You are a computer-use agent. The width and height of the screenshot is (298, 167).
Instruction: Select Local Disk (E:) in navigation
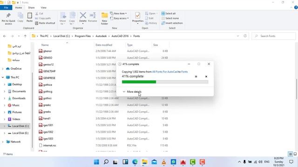[20, 133]
